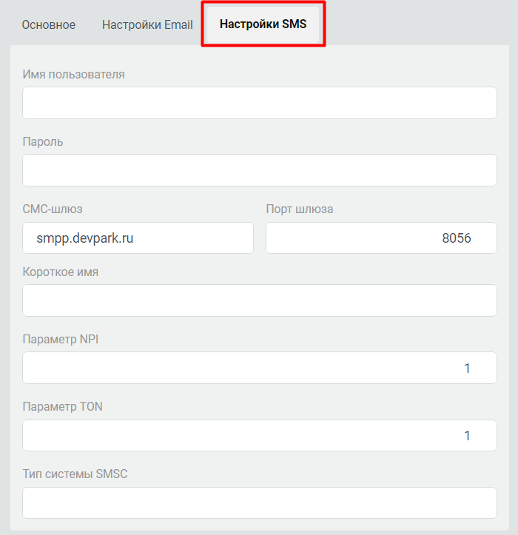Select the Настройки SMS tab
This screenshot has height=535, width=518.
point(263,24)
